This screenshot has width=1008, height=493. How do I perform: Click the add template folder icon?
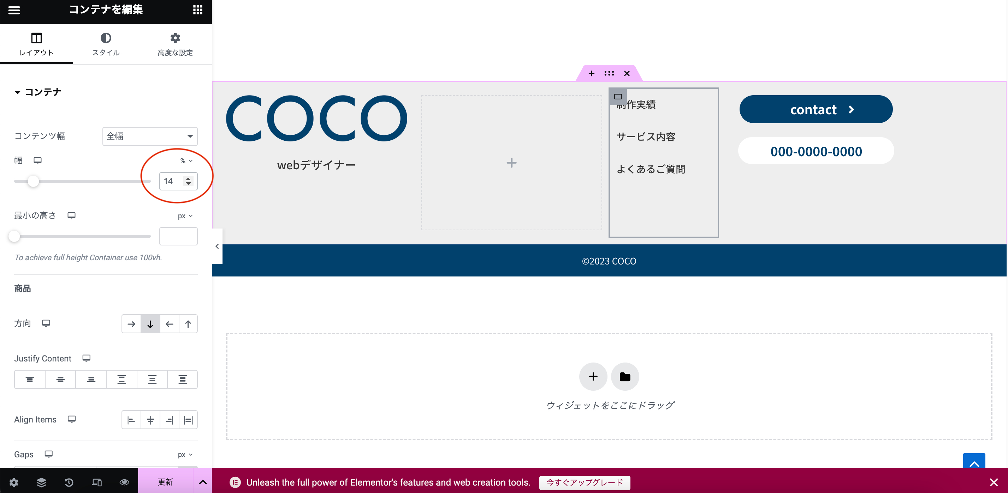[x=625, y=377]
